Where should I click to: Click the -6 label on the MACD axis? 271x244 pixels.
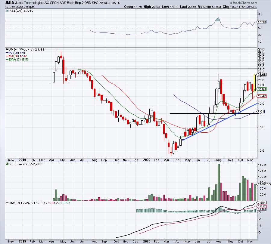tap(260, 233)
